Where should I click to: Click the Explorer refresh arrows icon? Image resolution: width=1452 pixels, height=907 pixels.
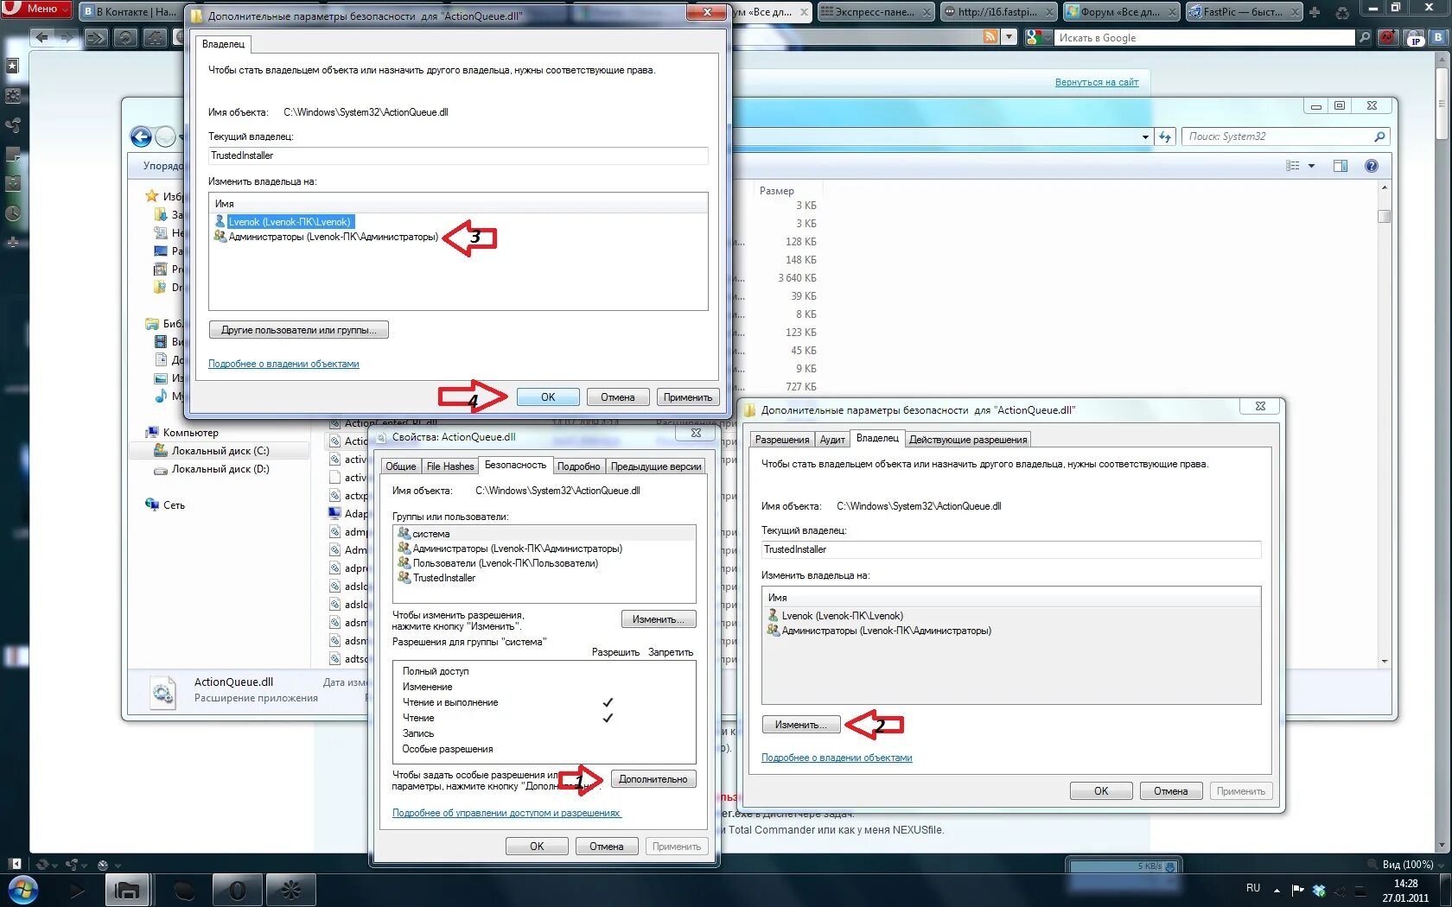click(1165, 136)
